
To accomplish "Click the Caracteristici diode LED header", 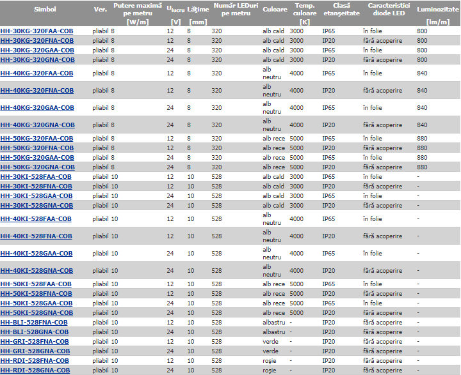I will [389, 10].
